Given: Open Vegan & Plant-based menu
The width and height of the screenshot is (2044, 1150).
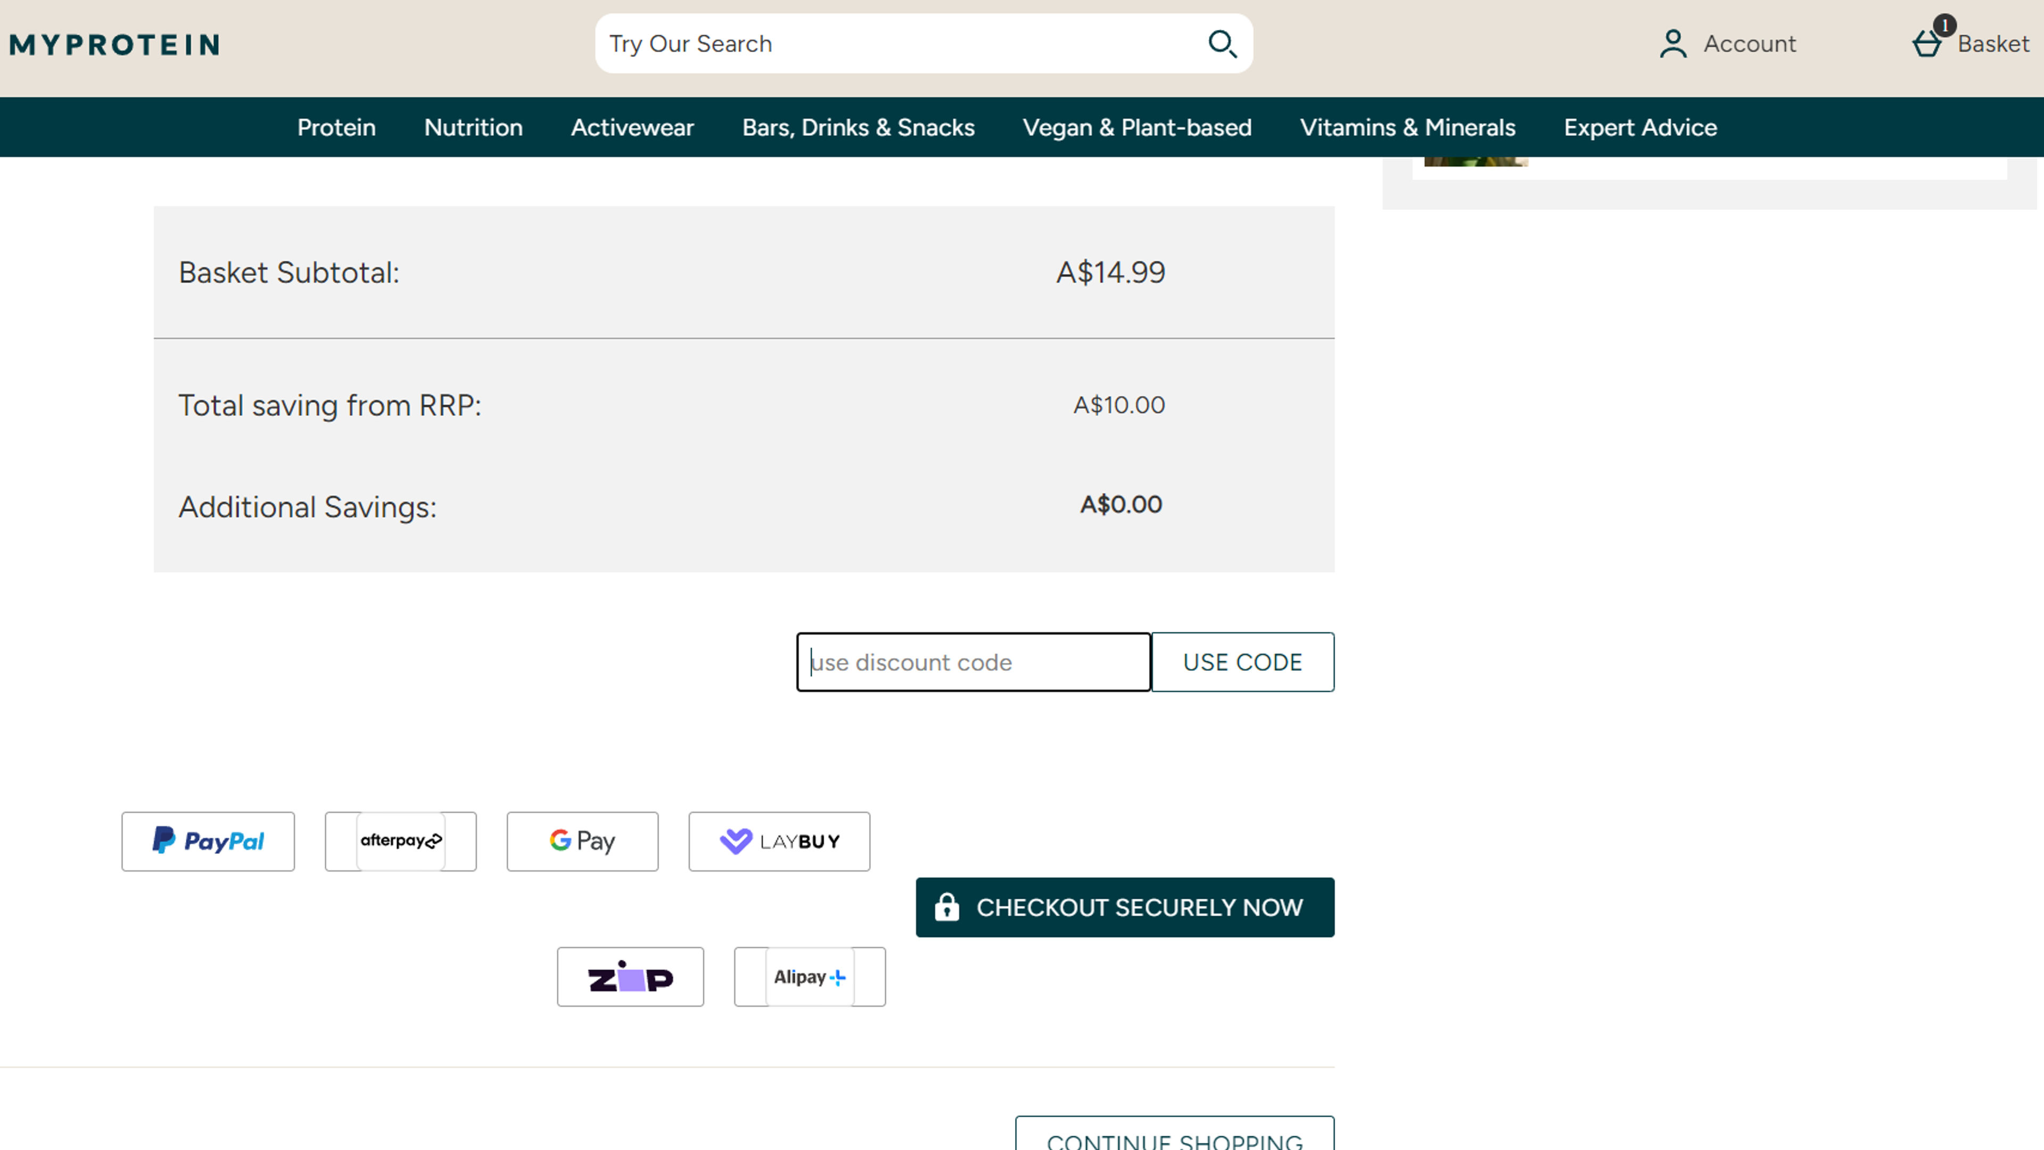Looking at the screenshot, I should click(x=1137, y=127).
